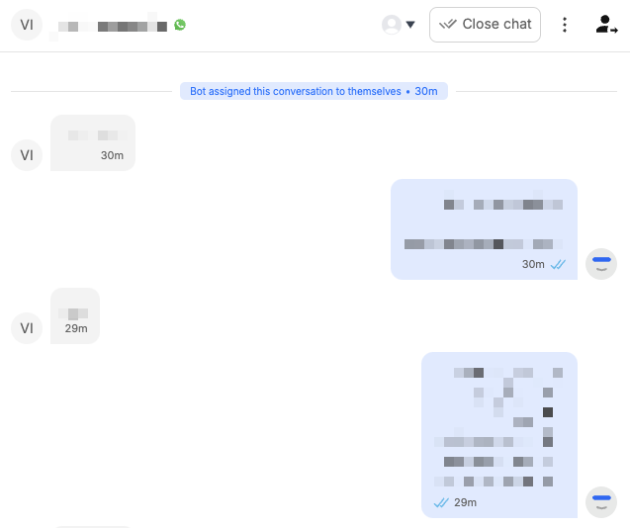This screenshot has width=630, height=528.
Task: Click the green WhatsApp channel icon
Action: click(x=180, y=25)
